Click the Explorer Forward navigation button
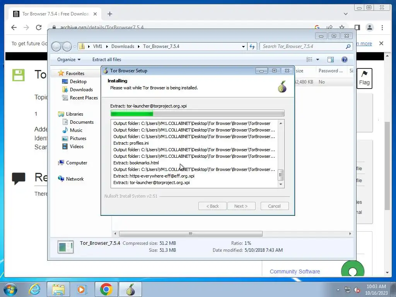Image resolution: width=396 pixels, height=297 pixels. [67, 46]
